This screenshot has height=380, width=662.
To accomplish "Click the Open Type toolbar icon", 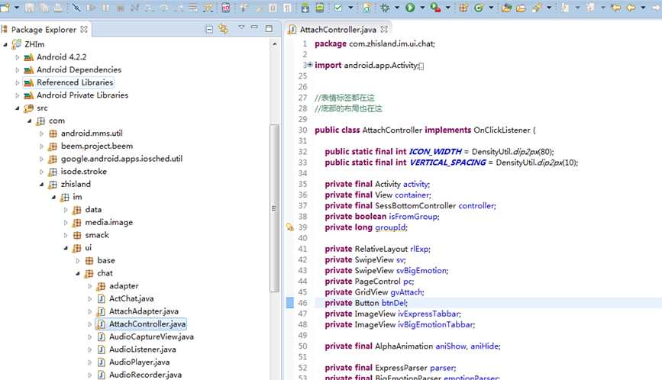I will coord(506,8).
